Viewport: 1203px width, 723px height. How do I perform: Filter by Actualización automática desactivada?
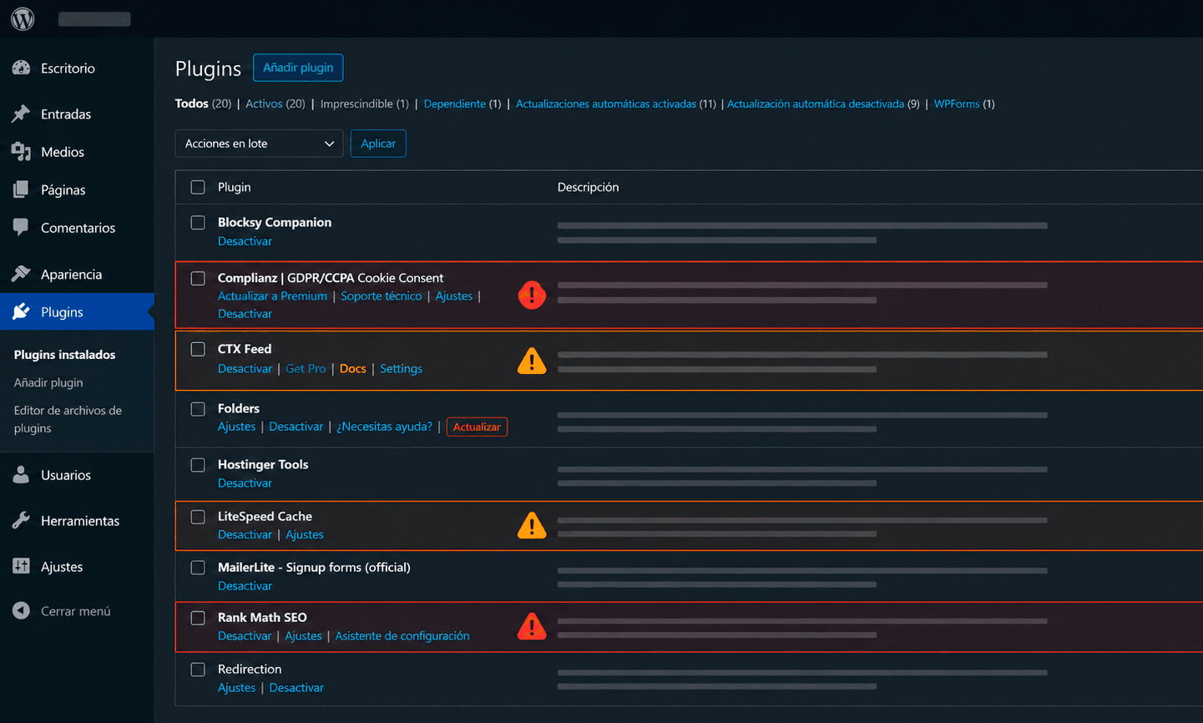816,104
